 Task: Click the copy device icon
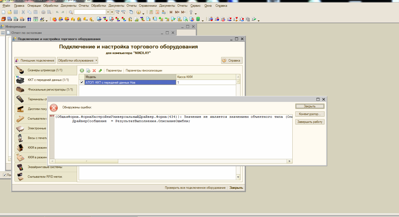[88, 70]
